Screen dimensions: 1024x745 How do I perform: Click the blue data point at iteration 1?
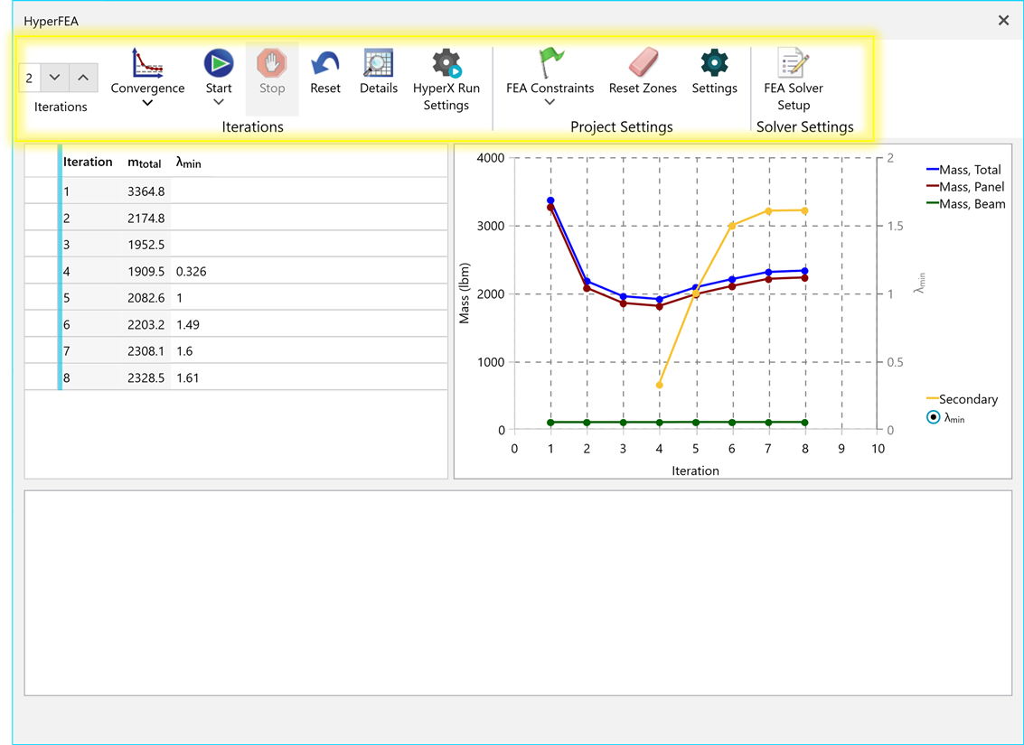550,200
